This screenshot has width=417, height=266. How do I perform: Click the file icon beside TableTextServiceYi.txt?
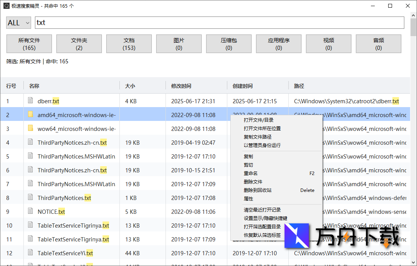(30, 253)
